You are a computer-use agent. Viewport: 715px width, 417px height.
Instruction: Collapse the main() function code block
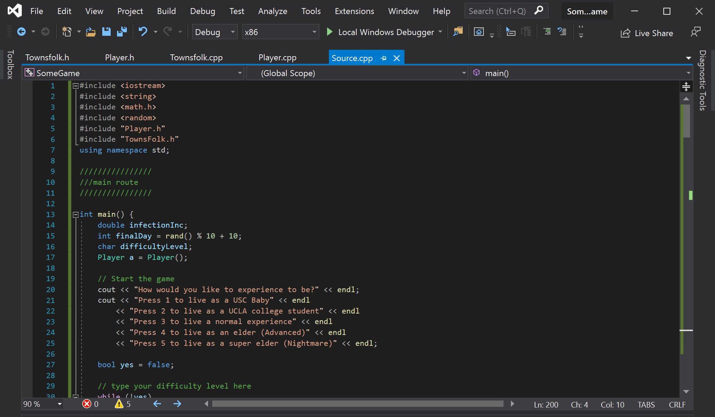pyautogui.click(x=75, y=215)
